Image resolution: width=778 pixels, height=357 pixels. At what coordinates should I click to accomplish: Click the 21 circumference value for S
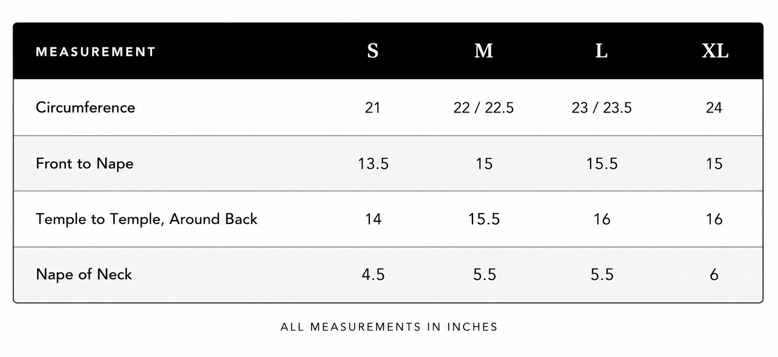pyautogui.click(x=373, y=108)
